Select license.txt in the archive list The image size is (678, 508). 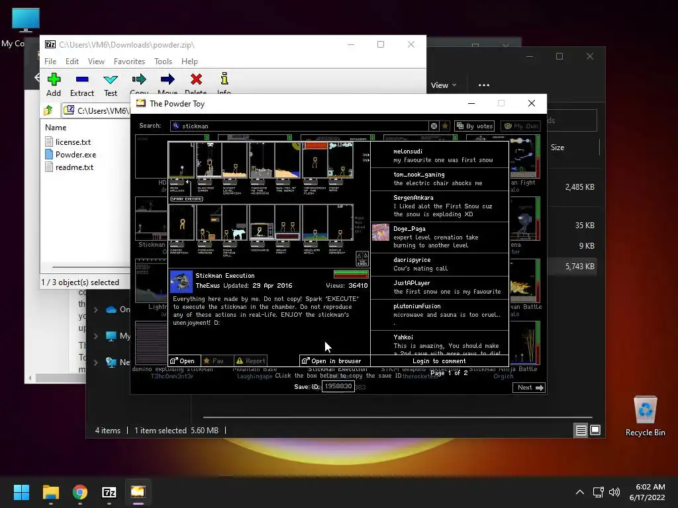pyautogui.click(x=68, y=142)
